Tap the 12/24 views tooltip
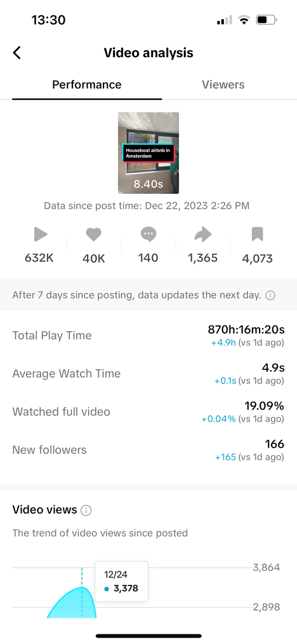297x644 pixels. pyautogui.click(x=121, y=582)
